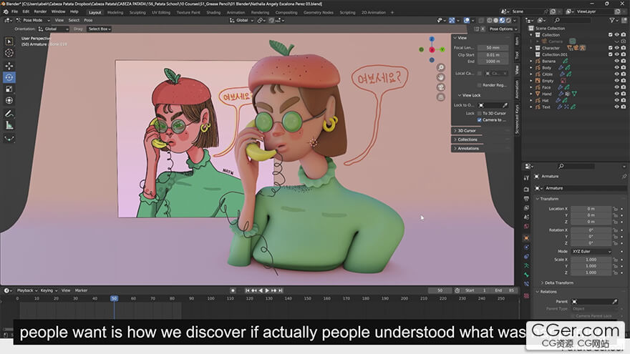Jump to previous keyframe
The height and width of the screenshot is (354, 630).
254,290
